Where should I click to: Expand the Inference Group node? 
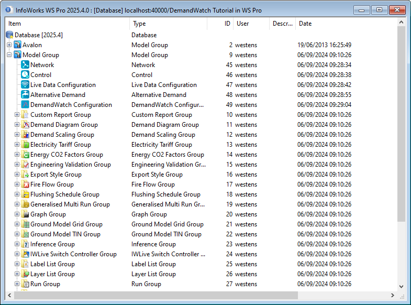17,244
